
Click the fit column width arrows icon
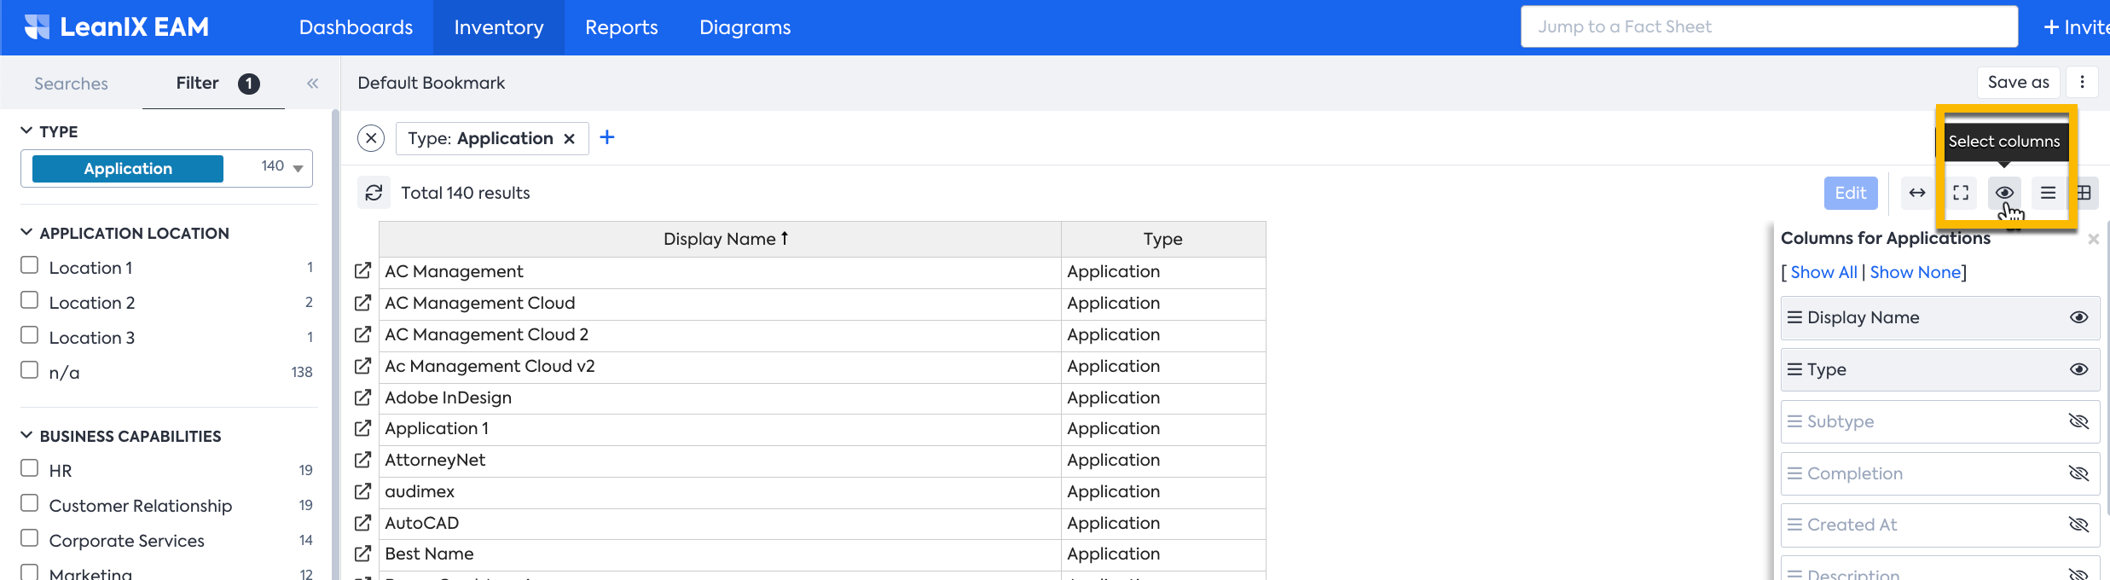(x=1916, y=193)
